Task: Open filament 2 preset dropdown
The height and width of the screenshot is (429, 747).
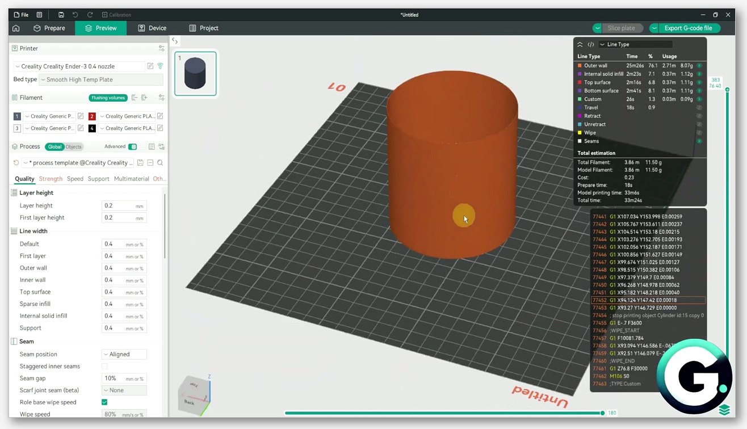Action: pyautogui.click(x=126, y=116)
